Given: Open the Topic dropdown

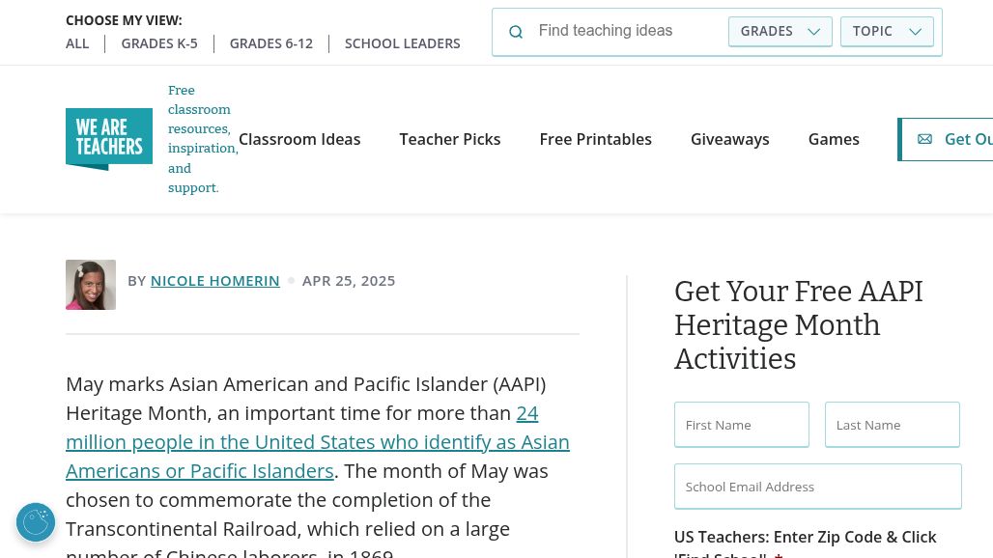Looking at the screenshot, I should 887,31.
